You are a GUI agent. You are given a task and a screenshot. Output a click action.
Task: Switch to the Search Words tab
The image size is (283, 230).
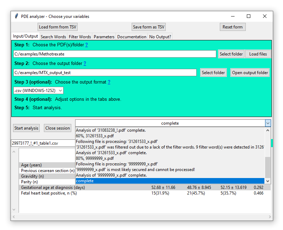[53, 37]
